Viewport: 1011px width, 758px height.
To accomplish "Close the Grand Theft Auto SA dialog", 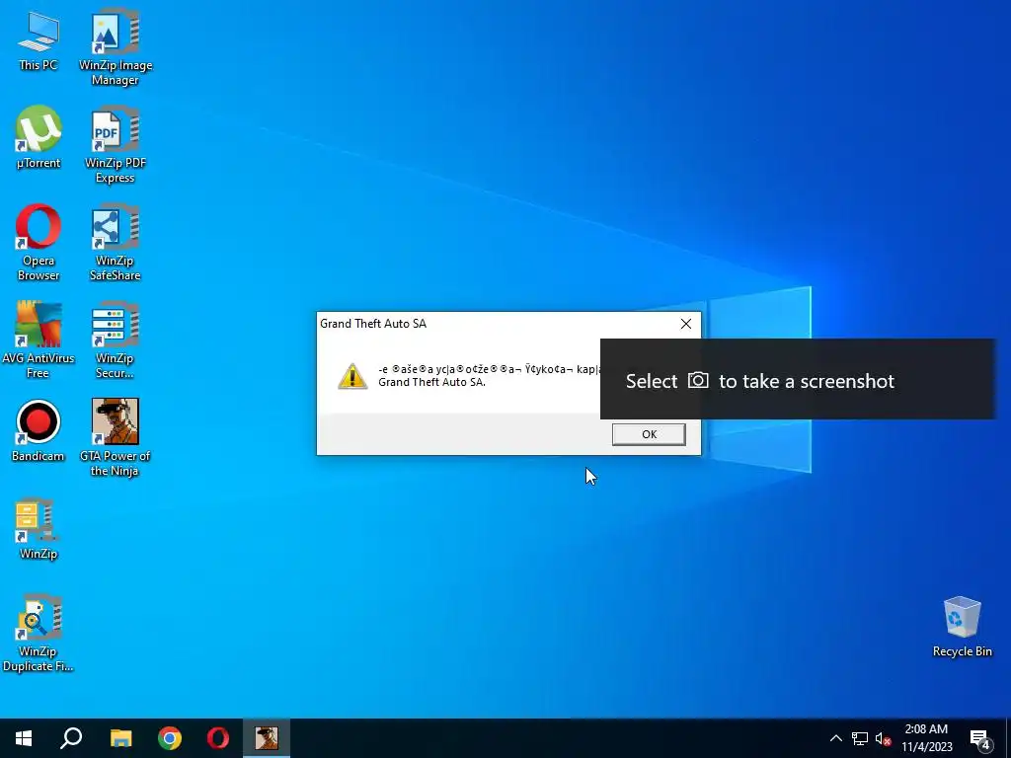I will (686, 324).
